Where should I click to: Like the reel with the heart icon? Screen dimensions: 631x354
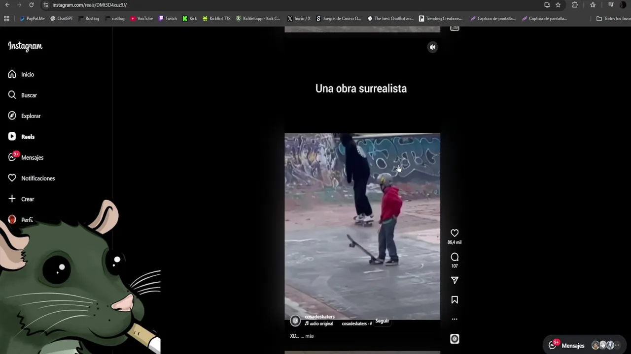click(455, 233)
